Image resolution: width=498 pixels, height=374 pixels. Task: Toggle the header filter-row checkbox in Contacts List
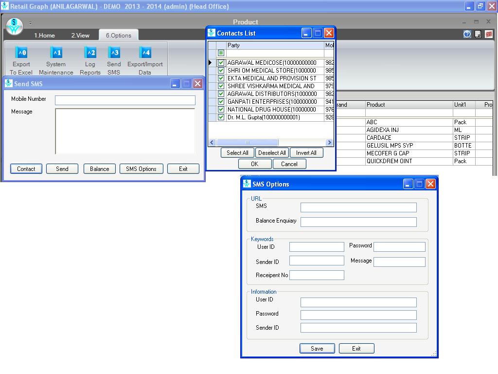[221, 53]
